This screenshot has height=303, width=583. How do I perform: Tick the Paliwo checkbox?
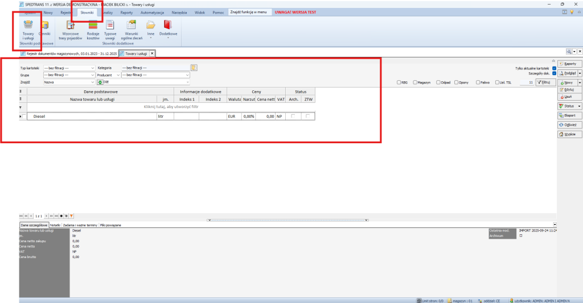coord(478,82)
